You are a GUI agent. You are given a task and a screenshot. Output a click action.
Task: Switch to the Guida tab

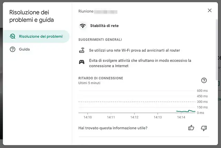pyautogui.click(x=24, y=49)
